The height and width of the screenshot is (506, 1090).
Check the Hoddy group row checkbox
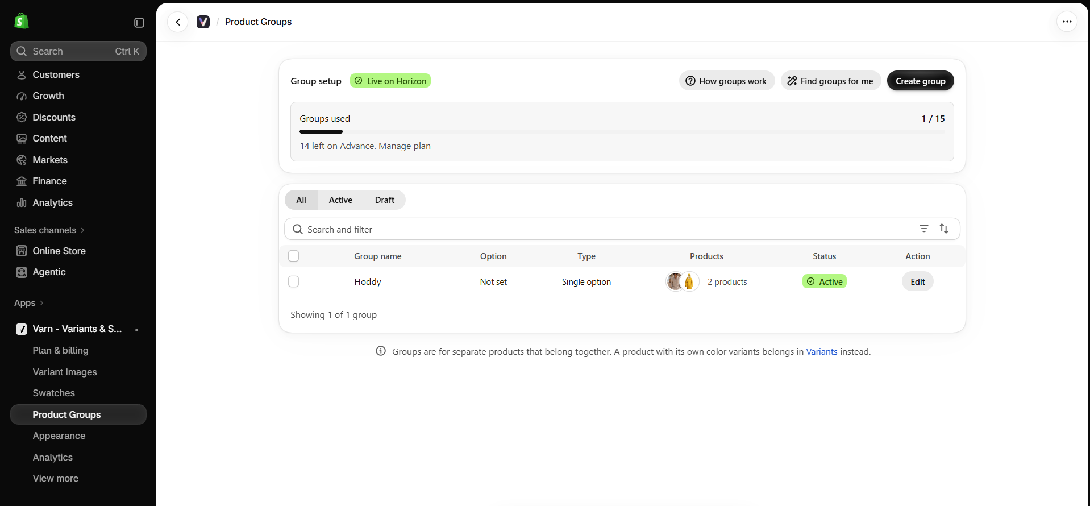[x=294, y=281]
